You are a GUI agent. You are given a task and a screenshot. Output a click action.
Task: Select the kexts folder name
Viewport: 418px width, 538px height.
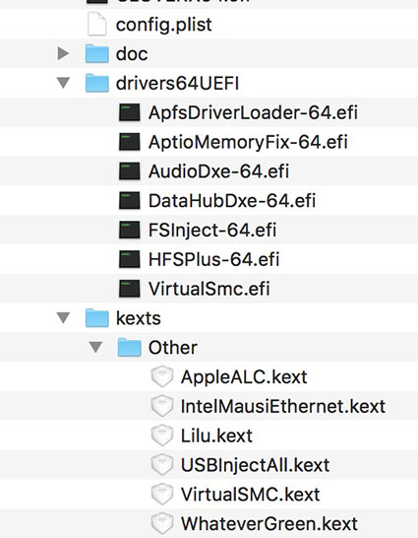click(139, 318)
